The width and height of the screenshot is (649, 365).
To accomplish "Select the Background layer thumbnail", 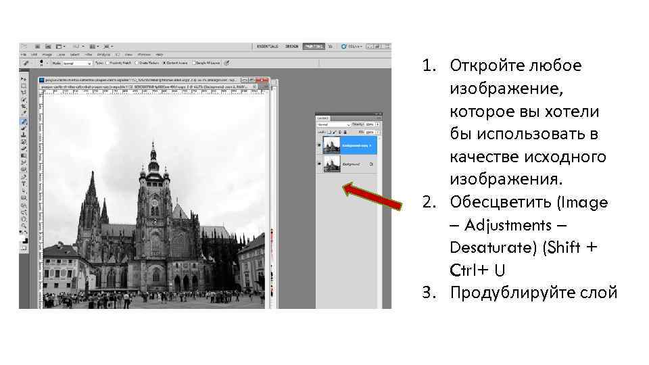I will (331, 164).
